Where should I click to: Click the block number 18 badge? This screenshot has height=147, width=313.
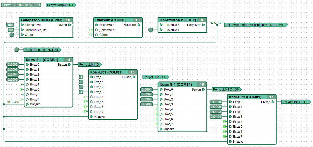[68, 20]
